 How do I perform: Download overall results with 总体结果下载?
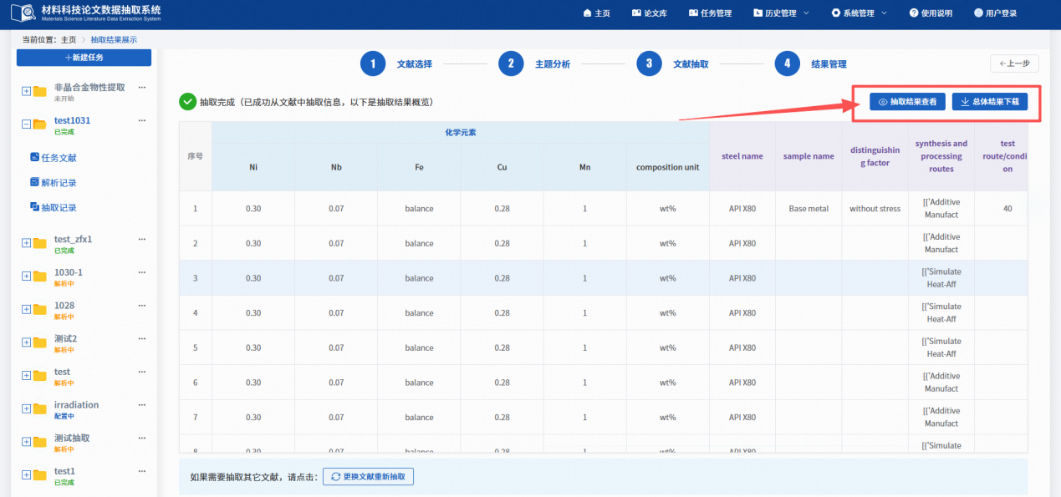point(989,102)
